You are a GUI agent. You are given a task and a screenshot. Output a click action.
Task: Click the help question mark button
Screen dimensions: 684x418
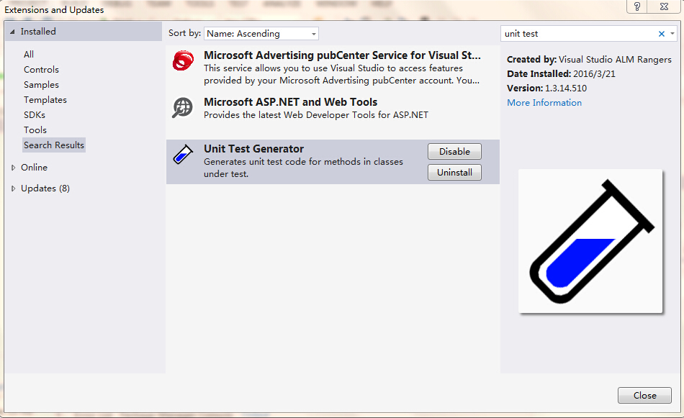click(x=637, y=6)
